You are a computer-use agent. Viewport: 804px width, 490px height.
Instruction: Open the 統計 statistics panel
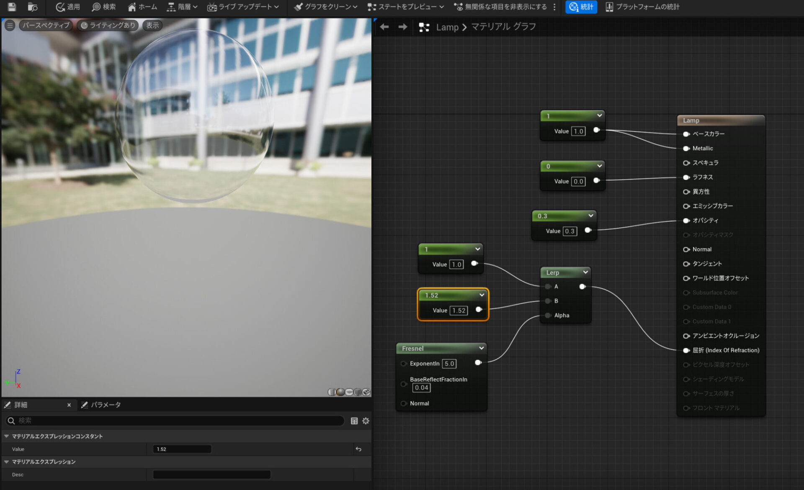click(x=581, y=7)
